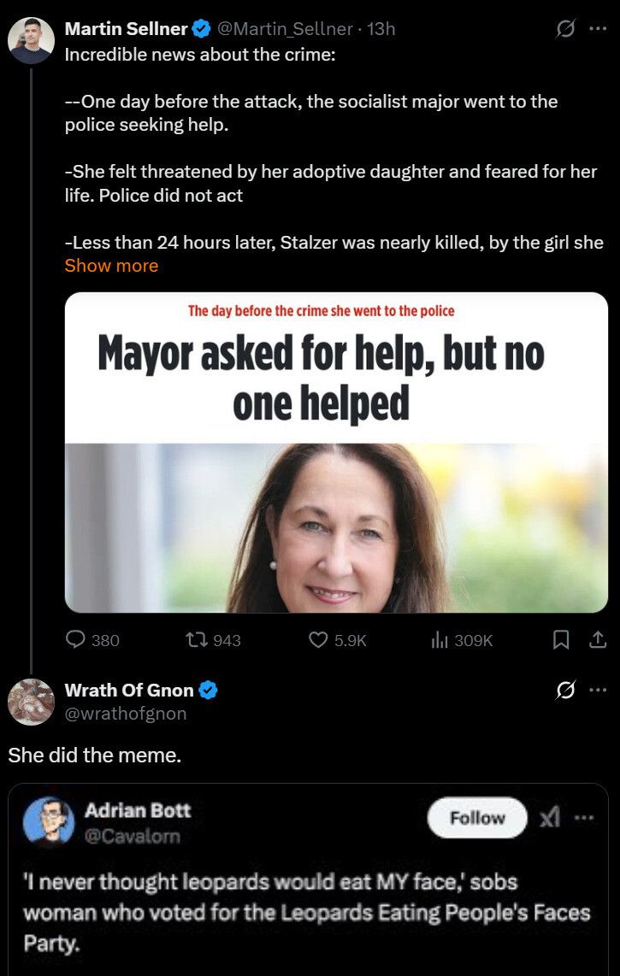Toggle like on Martin Sellner's post
The image size is (620, 976).
tap(317, 640)
